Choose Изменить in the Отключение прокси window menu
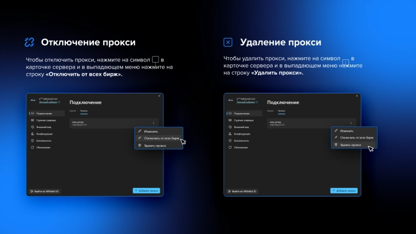 pos(159,131)
